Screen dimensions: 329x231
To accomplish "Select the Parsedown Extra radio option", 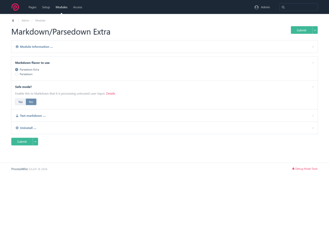I will [17, 70].
